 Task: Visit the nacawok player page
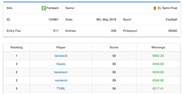click(61, 80)
